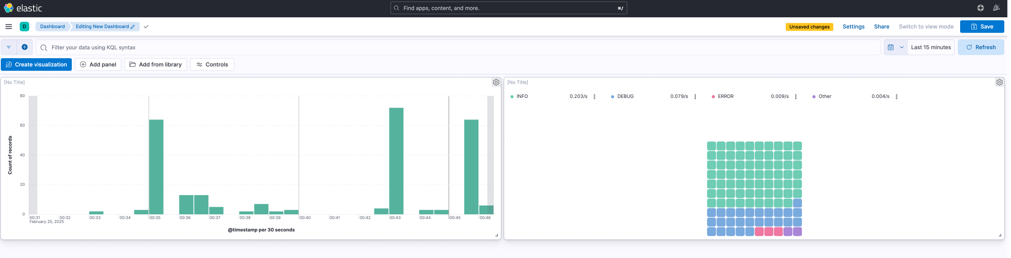Open ERROR legend options menu
The height and width of the screenshot is (258, 1011).
(x=796, y=97)
